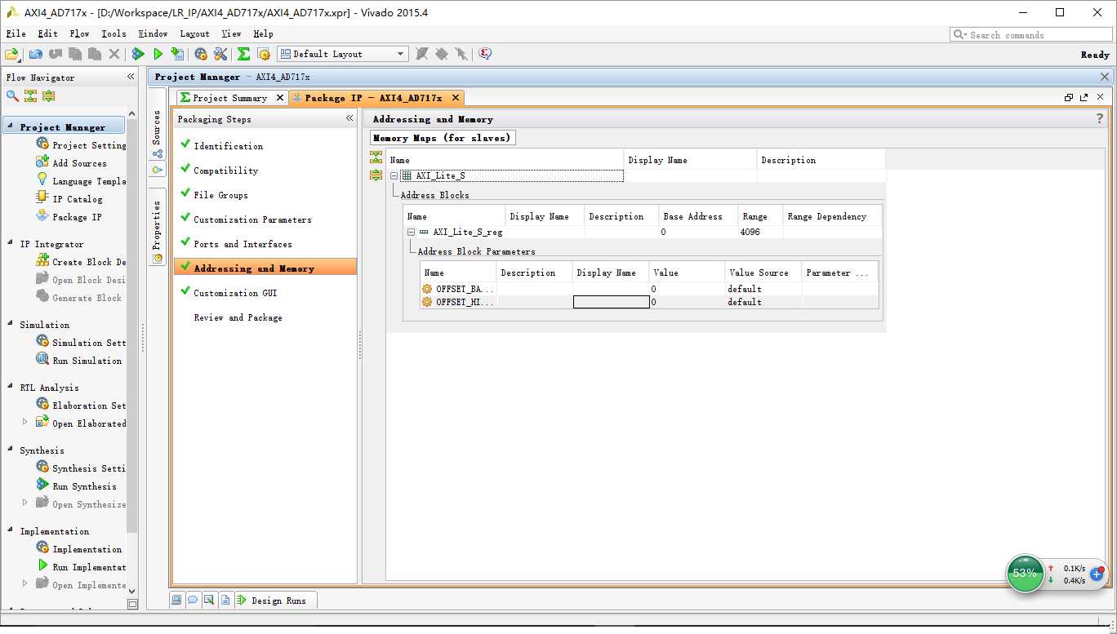
Task: Click the Display Name cell for OFFSET_HI
Action: tap(611, 302)
